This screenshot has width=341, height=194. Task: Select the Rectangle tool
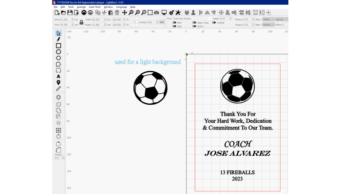click(58, 46)
